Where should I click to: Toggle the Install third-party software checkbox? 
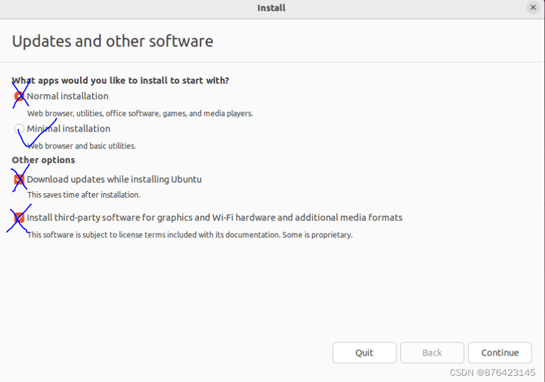(19, 218)
